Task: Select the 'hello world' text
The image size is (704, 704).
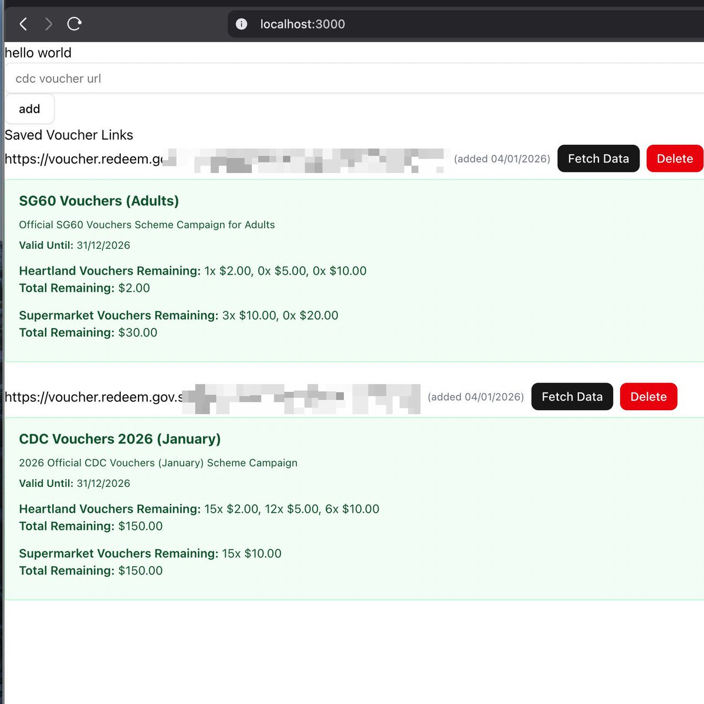Action: (x=38, y=53)
